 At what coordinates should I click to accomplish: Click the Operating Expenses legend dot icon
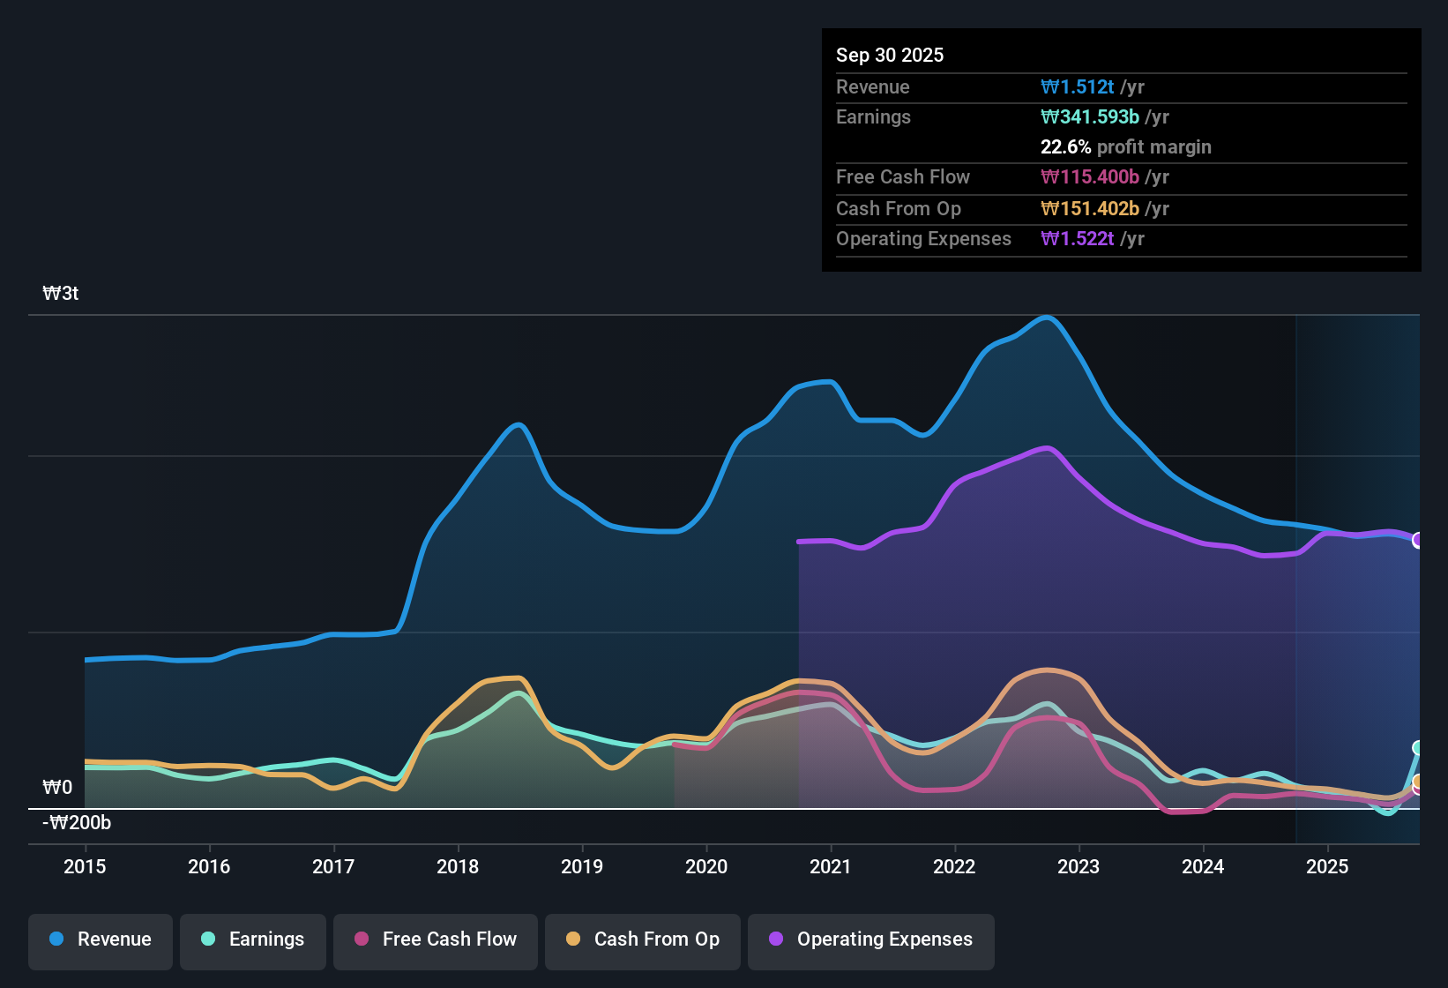pyautogui.click(x=775, y=940)
